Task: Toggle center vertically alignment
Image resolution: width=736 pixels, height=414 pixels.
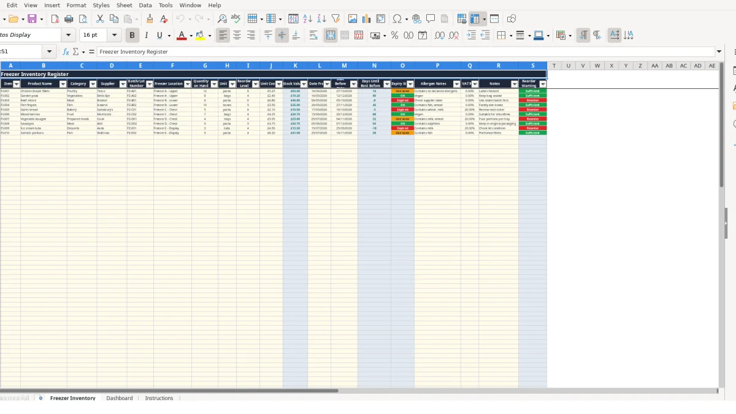Action: tap(282, 36)
